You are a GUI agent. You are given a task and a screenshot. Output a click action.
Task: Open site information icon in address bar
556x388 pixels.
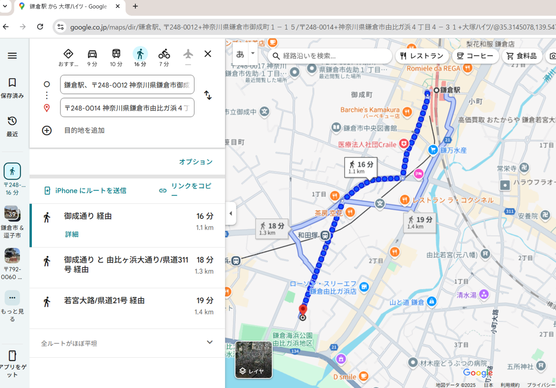[x=60, y=27]
